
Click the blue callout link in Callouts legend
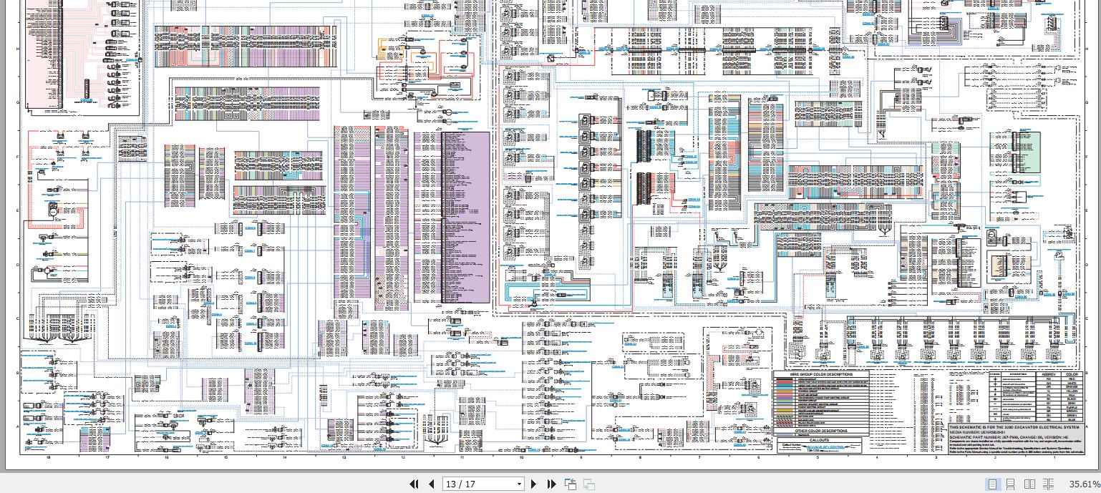tap(825, 447)
